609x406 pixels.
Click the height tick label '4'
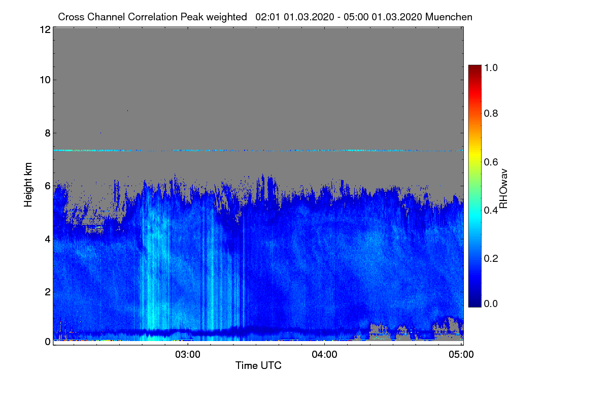click(x=47, y=239)
